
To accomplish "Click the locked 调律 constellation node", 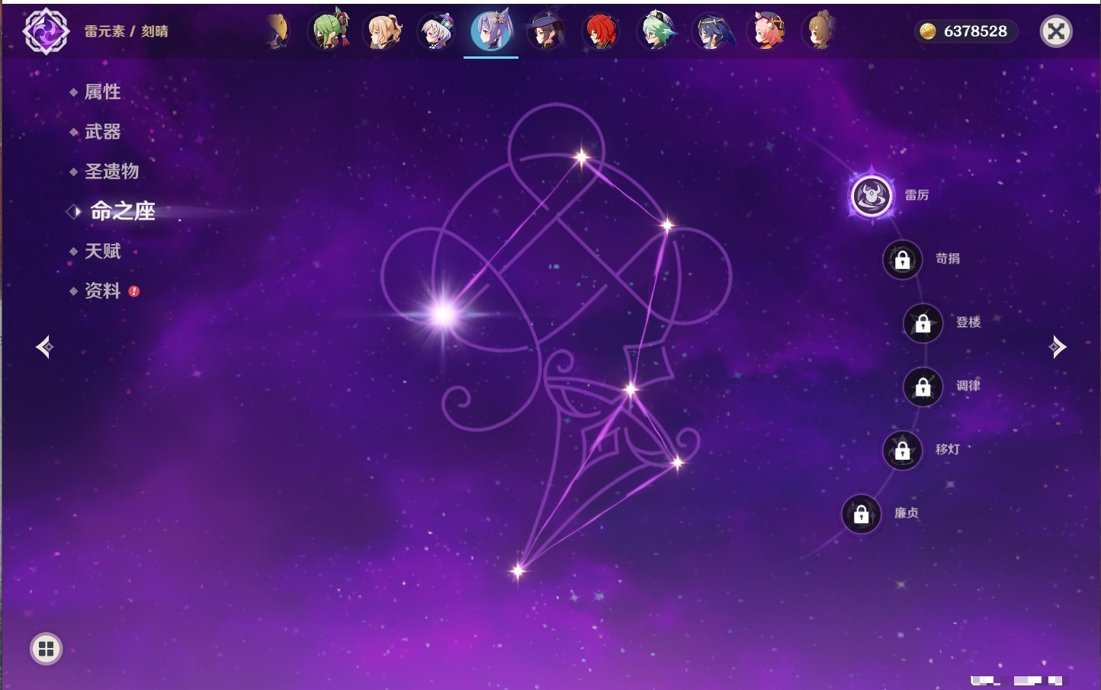I will (x=923, y=387).
